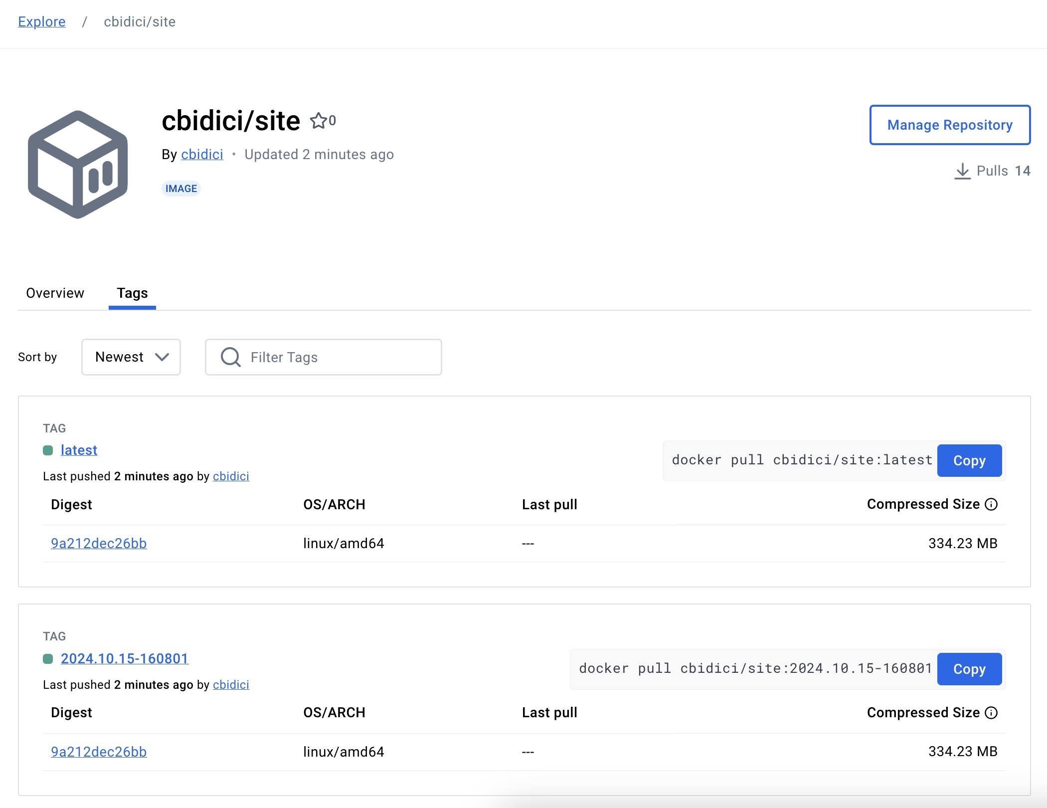This screenshot has width=1047, height=808.
Task: Click the Explore breadcrumb link
Action: click(x=41, y=21)
